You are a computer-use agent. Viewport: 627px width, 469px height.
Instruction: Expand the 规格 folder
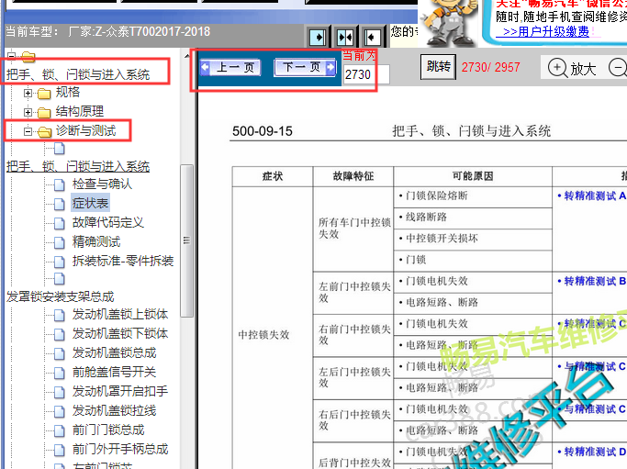click(x=28, y=94)
